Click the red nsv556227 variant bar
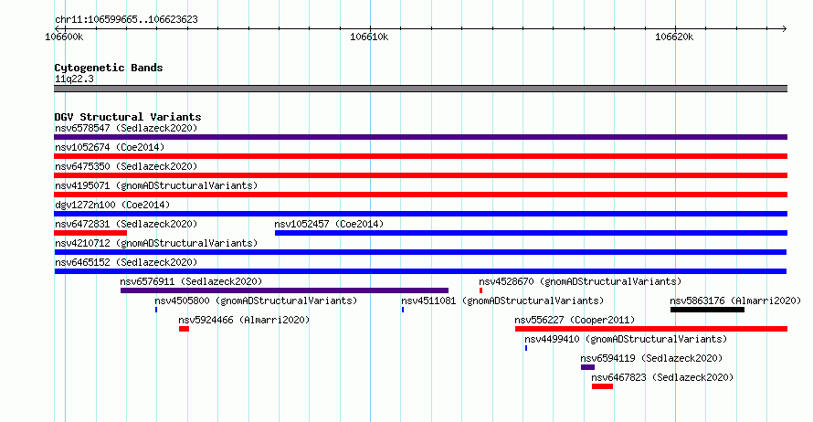813x422 pixels. pyautogui.click(x=651, y=329)
